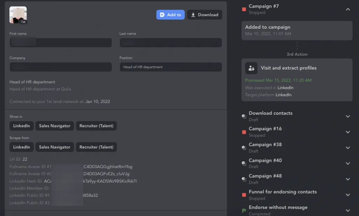The image size is (359, 216).
Task: Select the Download contacts title
Action: [x=271, y=113]
